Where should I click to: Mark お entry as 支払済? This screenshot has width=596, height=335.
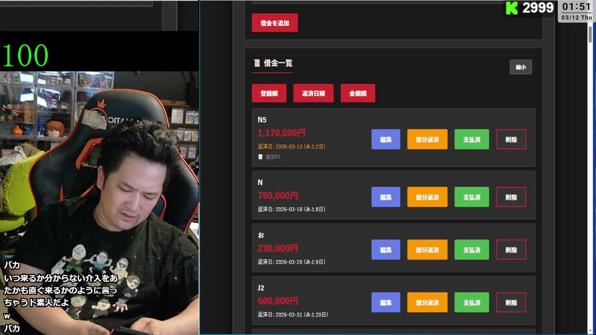472,249
